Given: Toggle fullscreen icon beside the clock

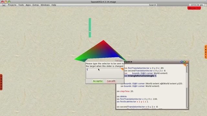Looking at the screenshot, I should click(206, 5).
